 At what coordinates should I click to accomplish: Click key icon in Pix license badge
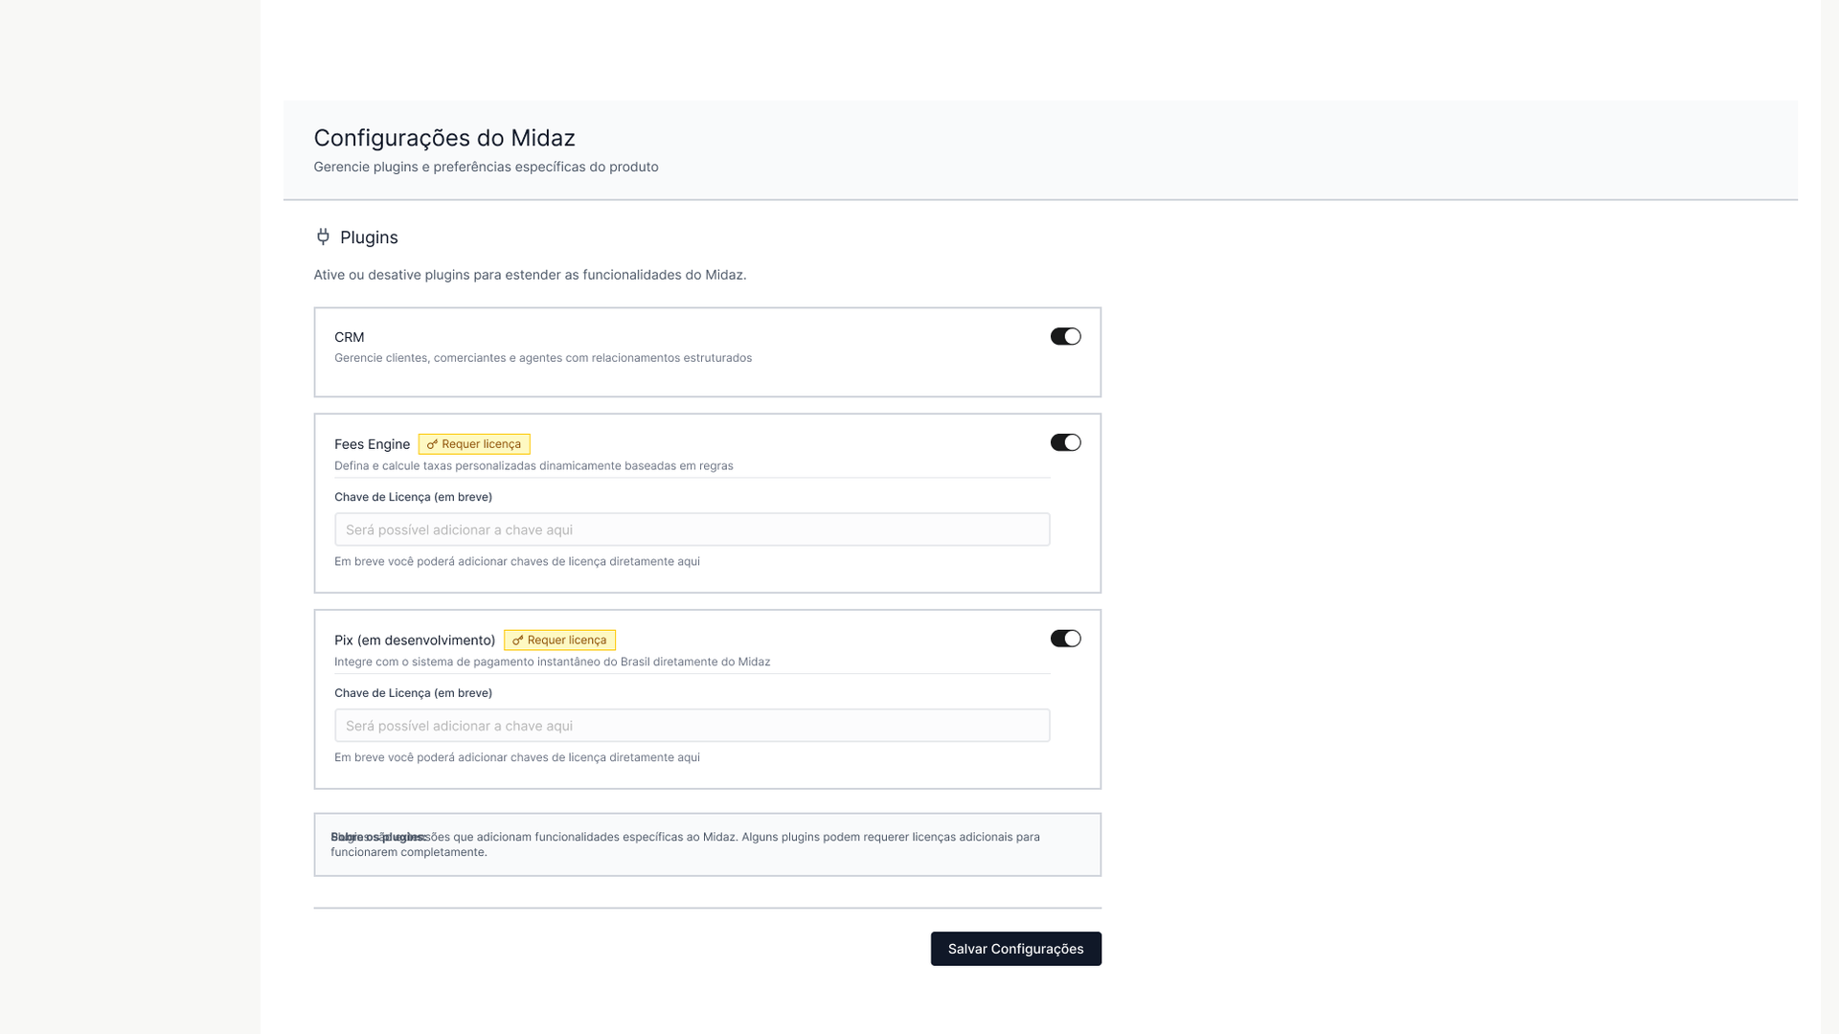[517, 641]
